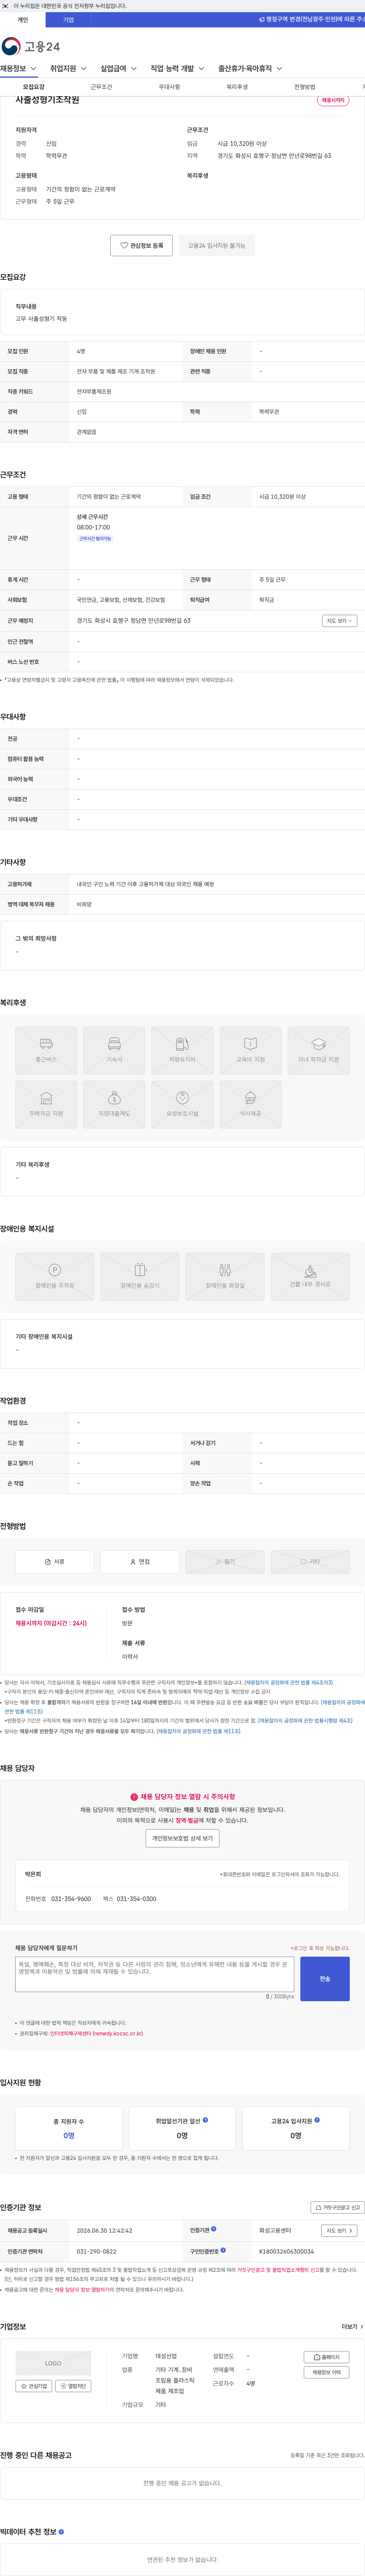Open 지도 보기 for the work location
365x2576 pixels.
click(x=339, y=621)
